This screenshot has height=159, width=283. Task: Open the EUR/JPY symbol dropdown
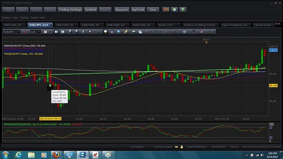(x=19, y=32)
